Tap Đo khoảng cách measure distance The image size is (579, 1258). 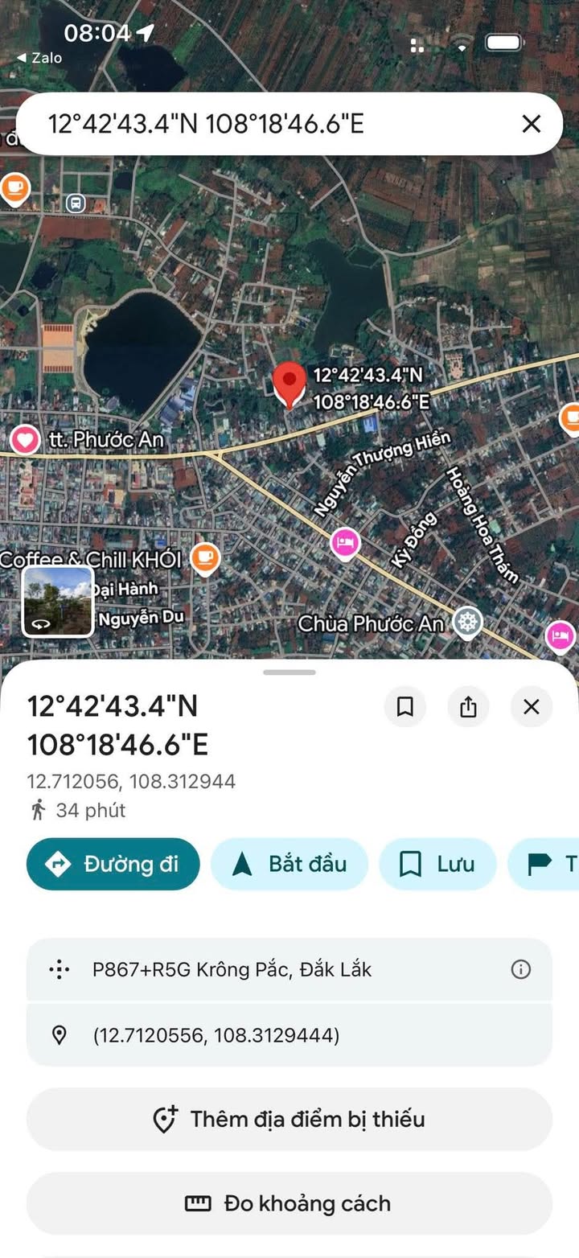coord(289,1203)
